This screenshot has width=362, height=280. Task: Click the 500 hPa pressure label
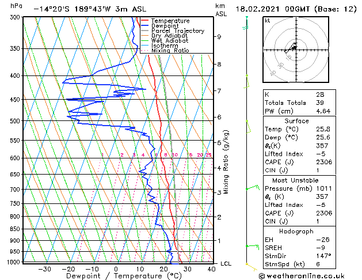pyautogui.click(x=15, y=121)
